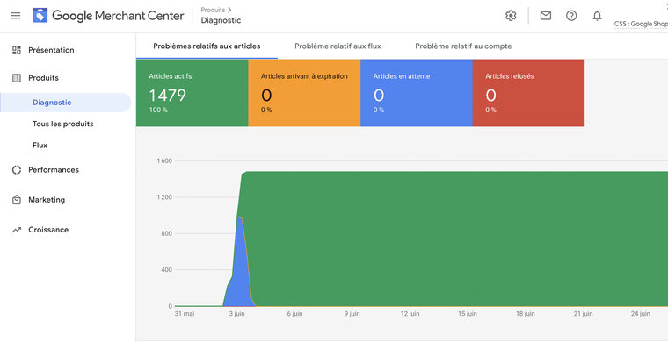Click the red Articles refusés card
The height and width of the screenshot is (342, 668).
pyautogui.click(x=528, y=93)
